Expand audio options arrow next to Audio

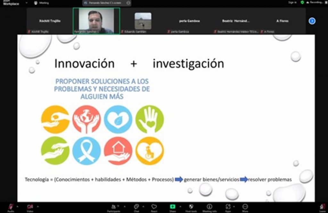pyautogui.click(x=17, y=206)
